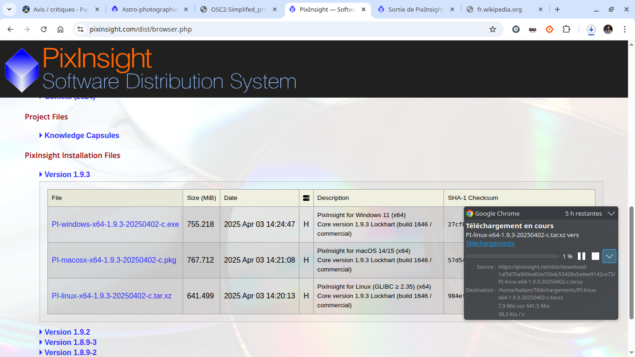Switch to the Astro-photographie tab
This screenshot has height=357, width=635.
click(x=149, y=9)
